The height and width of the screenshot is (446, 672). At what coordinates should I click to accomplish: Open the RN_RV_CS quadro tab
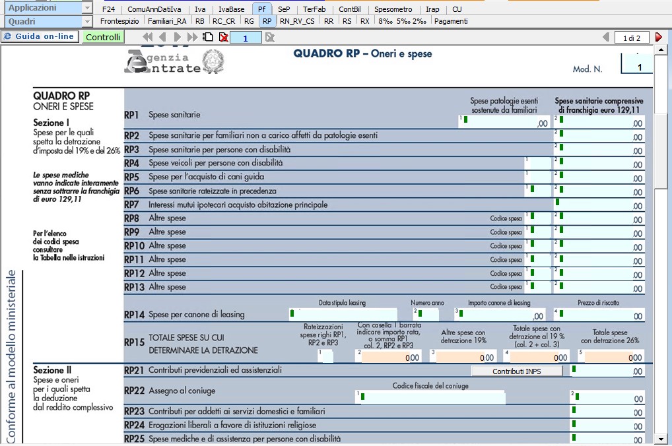pos(297,21)
